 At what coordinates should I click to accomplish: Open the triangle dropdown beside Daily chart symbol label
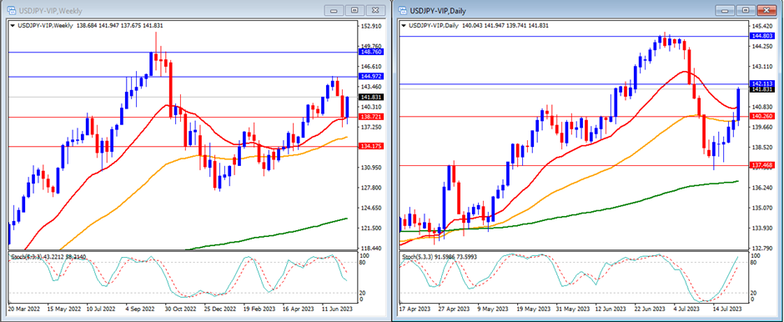[x=404, y=26]
